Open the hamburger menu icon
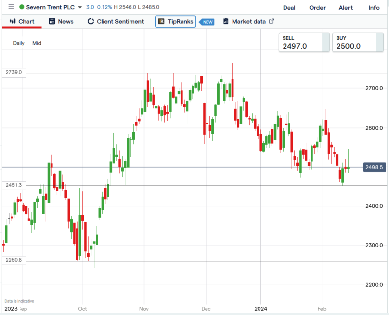Viewport: 389px width, 315px height. click(11, 7)
